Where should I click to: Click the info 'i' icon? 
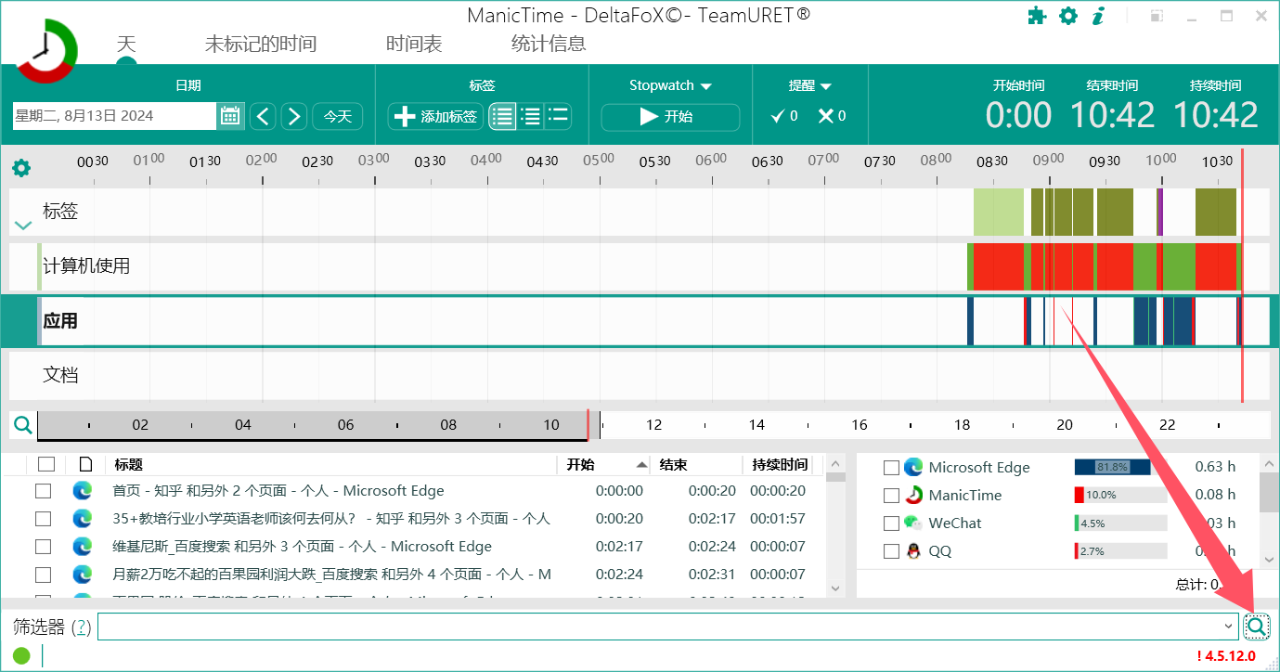tap(1099, 16)
